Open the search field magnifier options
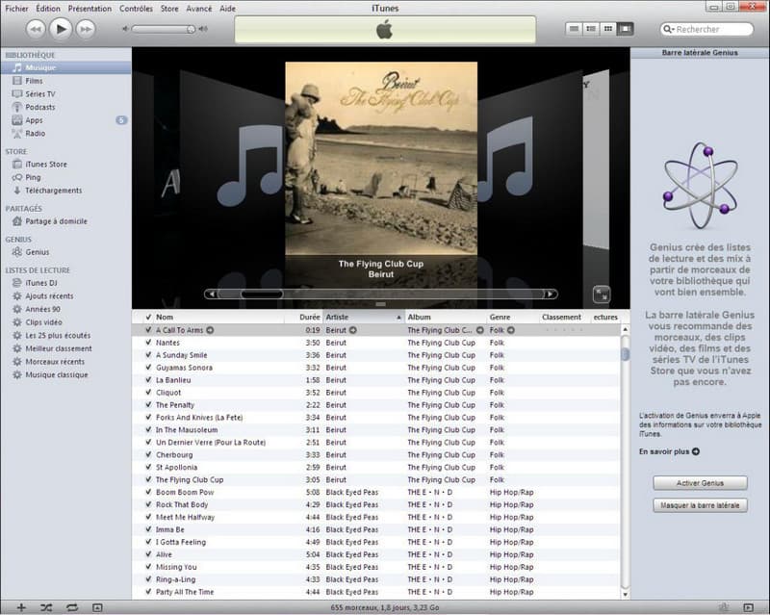 (671, 30)
